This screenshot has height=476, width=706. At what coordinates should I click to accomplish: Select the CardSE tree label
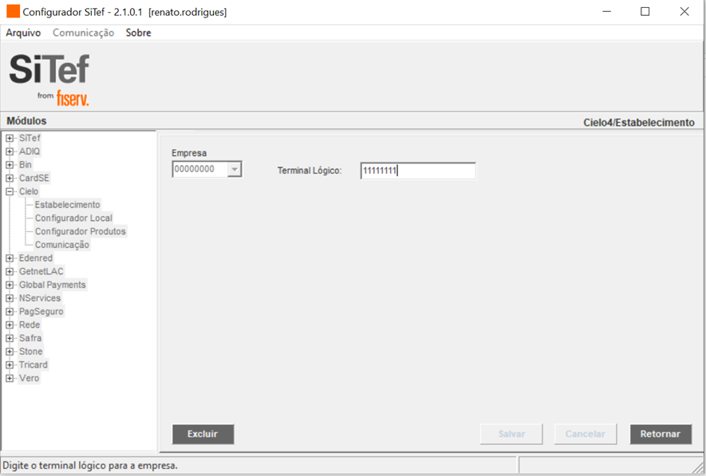click(x=34, y=178)
